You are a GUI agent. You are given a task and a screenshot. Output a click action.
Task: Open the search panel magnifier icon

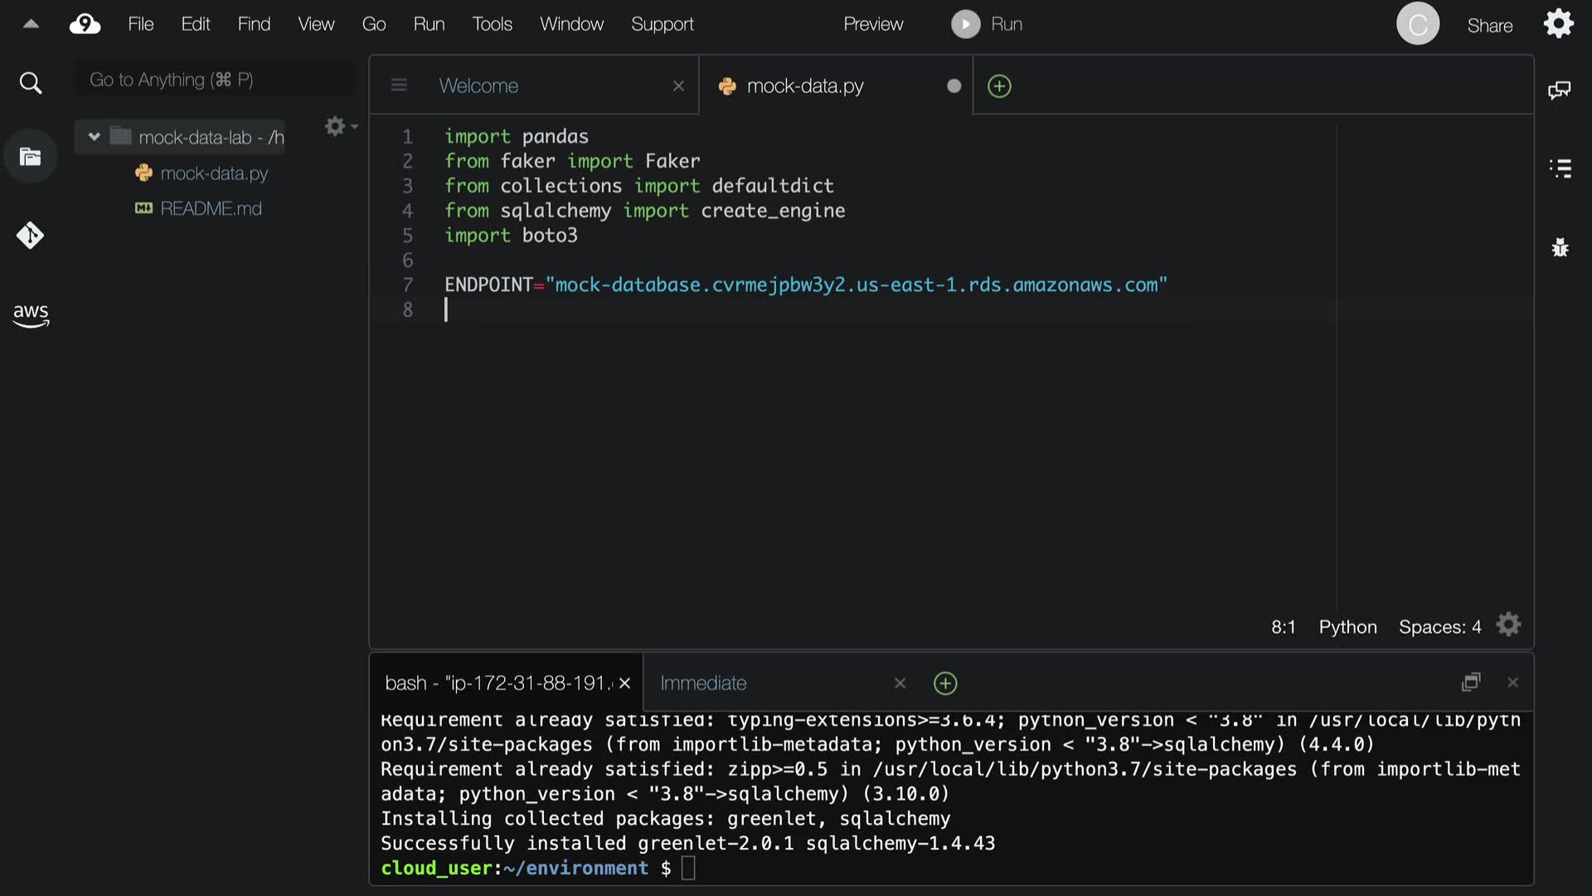30,83
